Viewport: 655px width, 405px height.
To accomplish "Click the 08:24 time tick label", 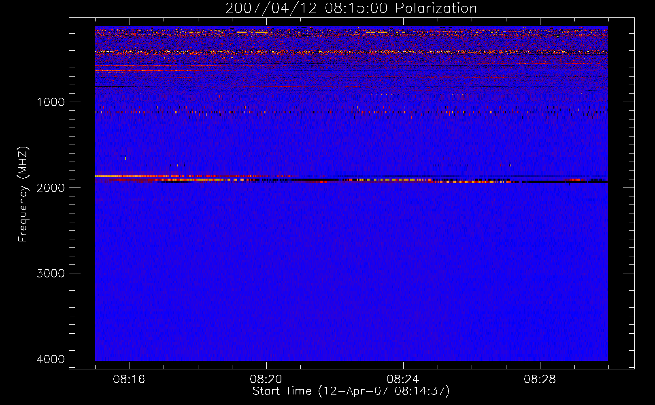I will 403,379.
